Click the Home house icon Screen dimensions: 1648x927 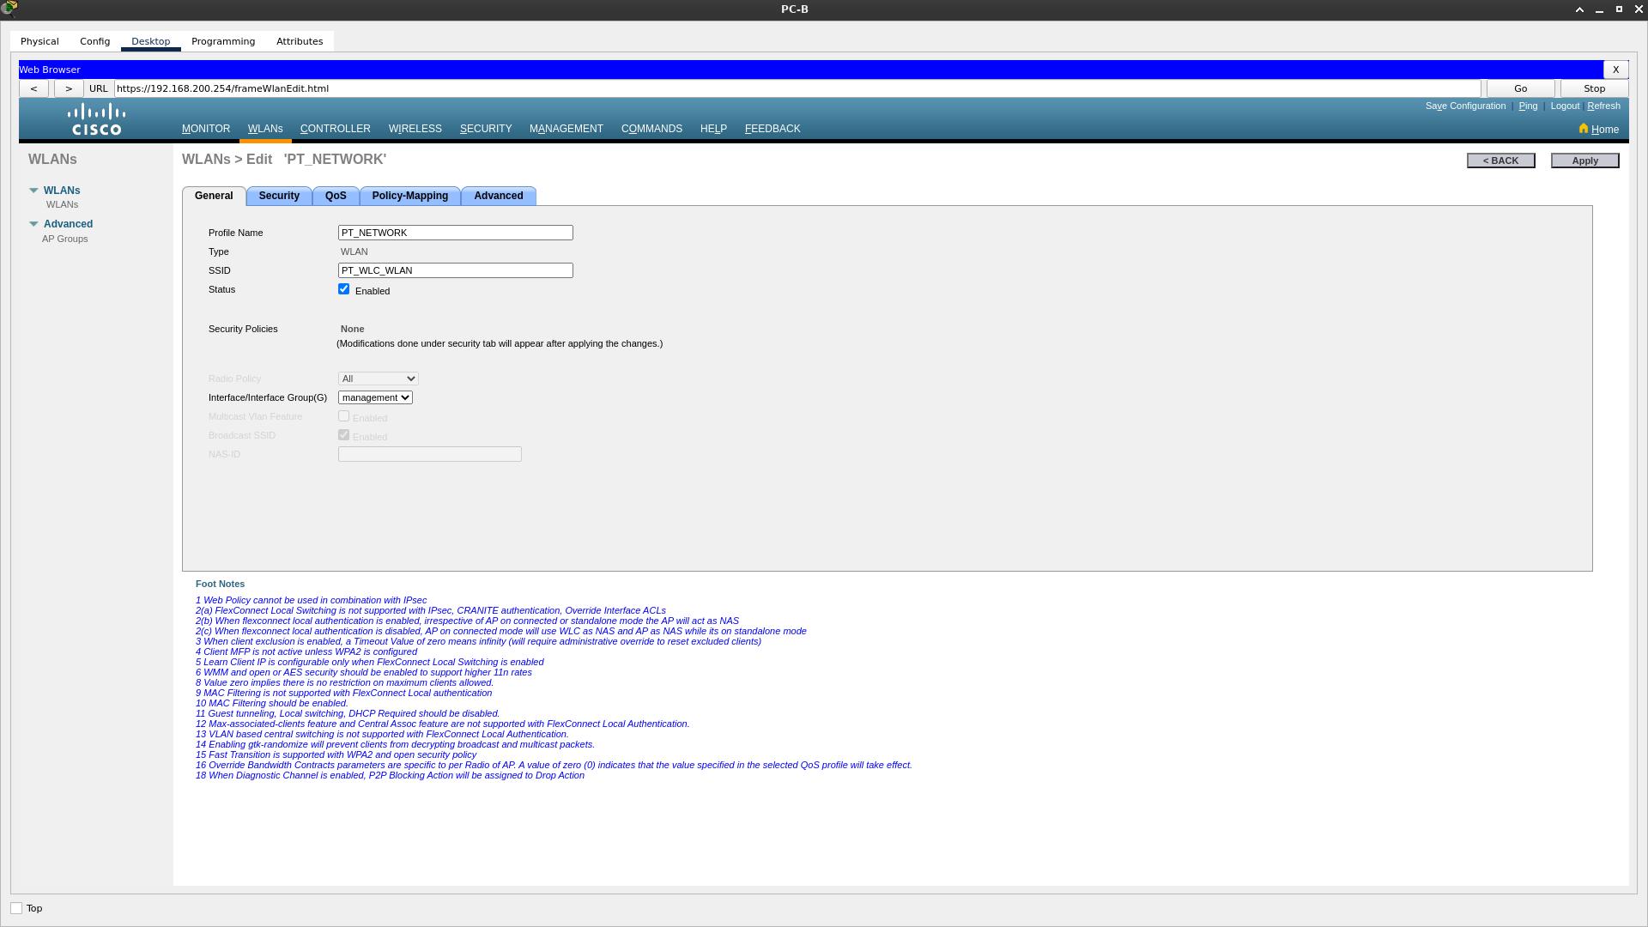pos(1584,129)
